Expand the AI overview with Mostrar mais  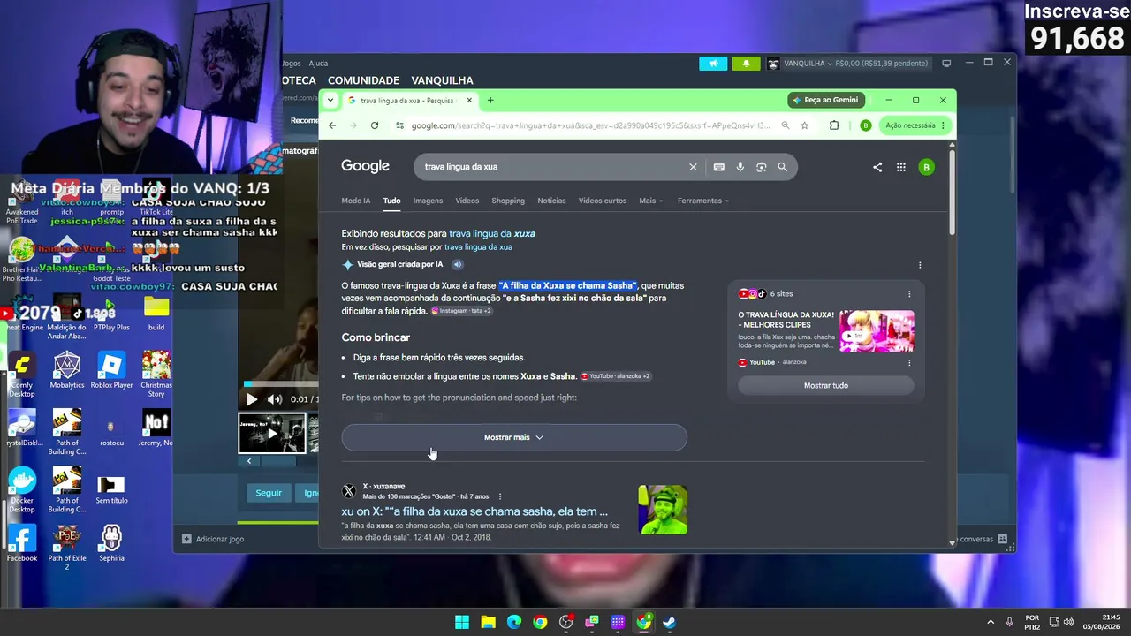[x=514, y=437]
